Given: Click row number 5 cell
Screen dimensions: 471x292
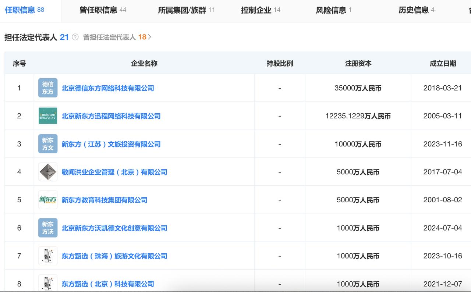Looking at the screenshot, I should tap(19, 200).
